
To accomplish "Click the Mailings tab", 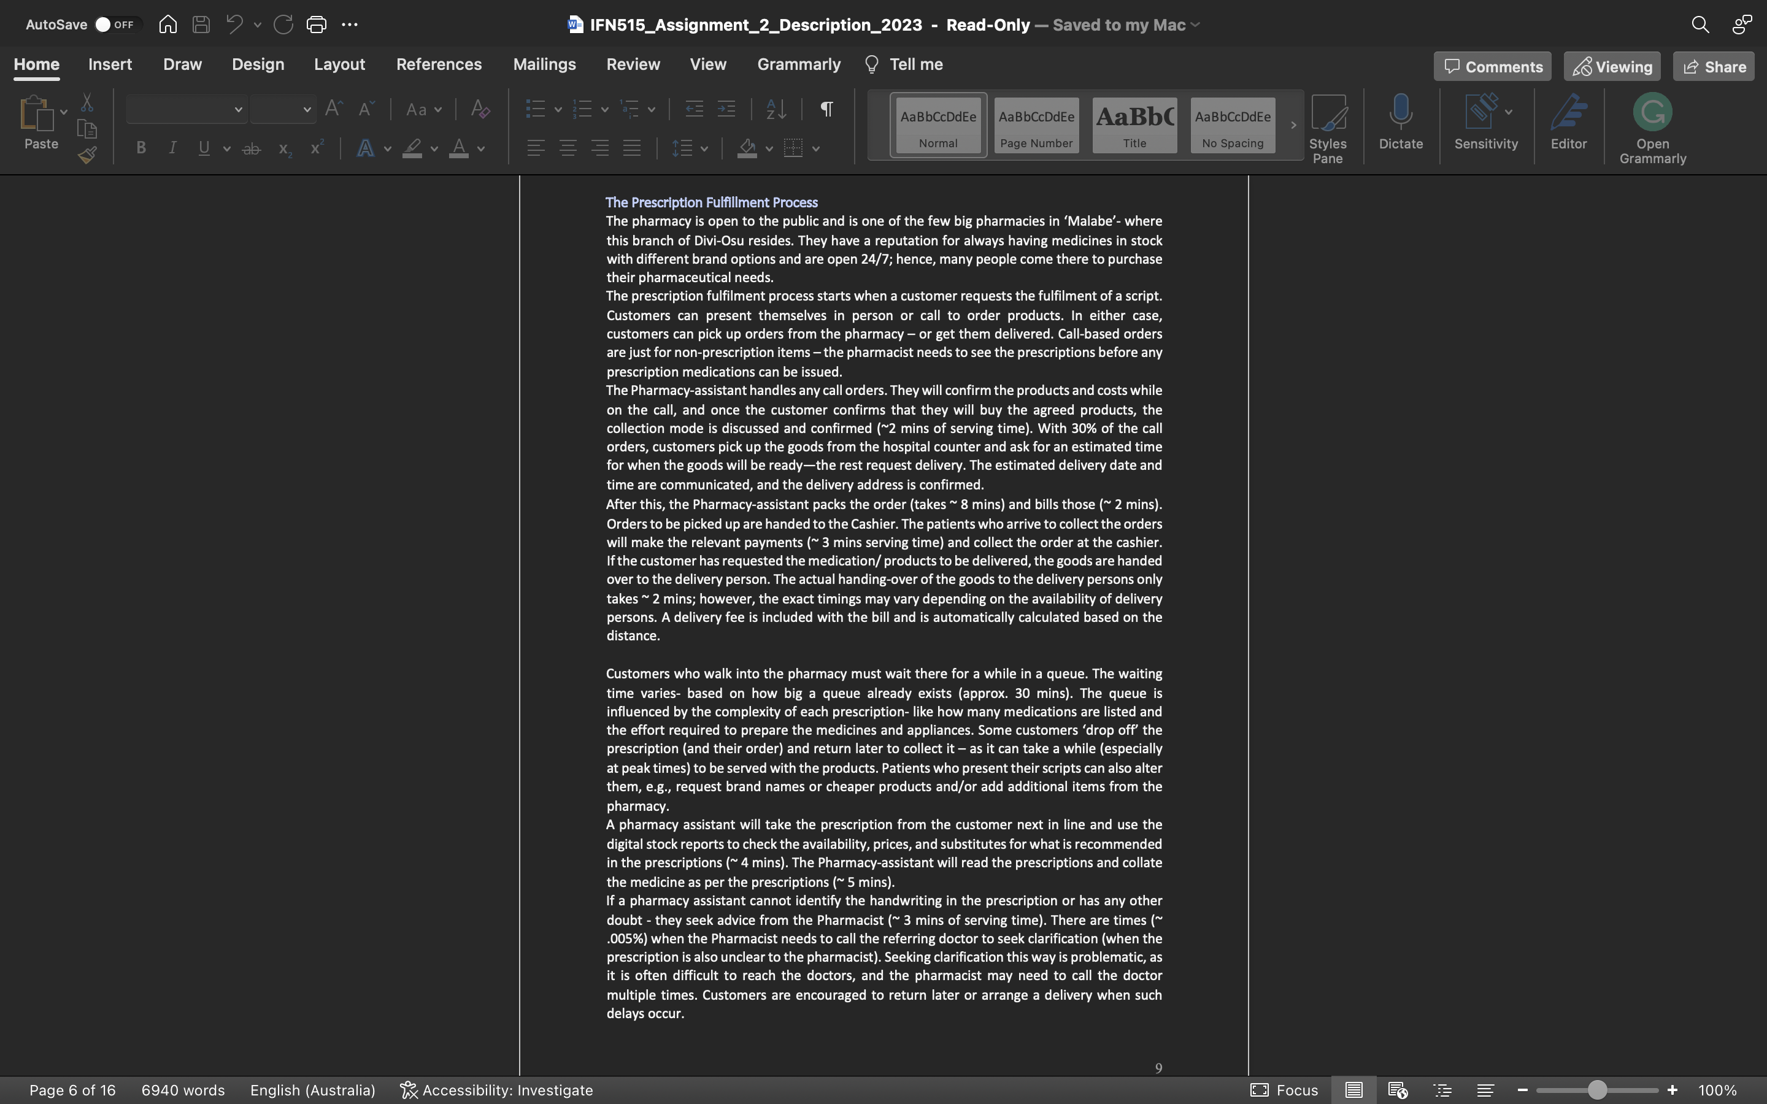I will (544, 64).
